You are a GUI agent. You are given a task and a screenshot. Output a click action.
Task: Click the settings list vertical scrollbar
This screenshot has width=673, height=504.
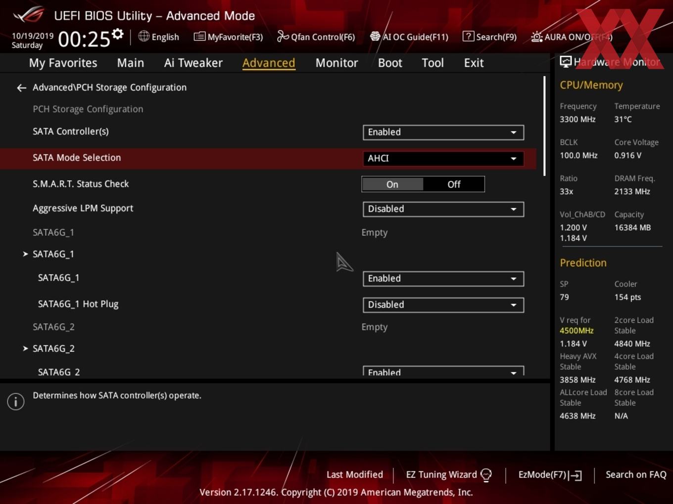coord(544,126)
